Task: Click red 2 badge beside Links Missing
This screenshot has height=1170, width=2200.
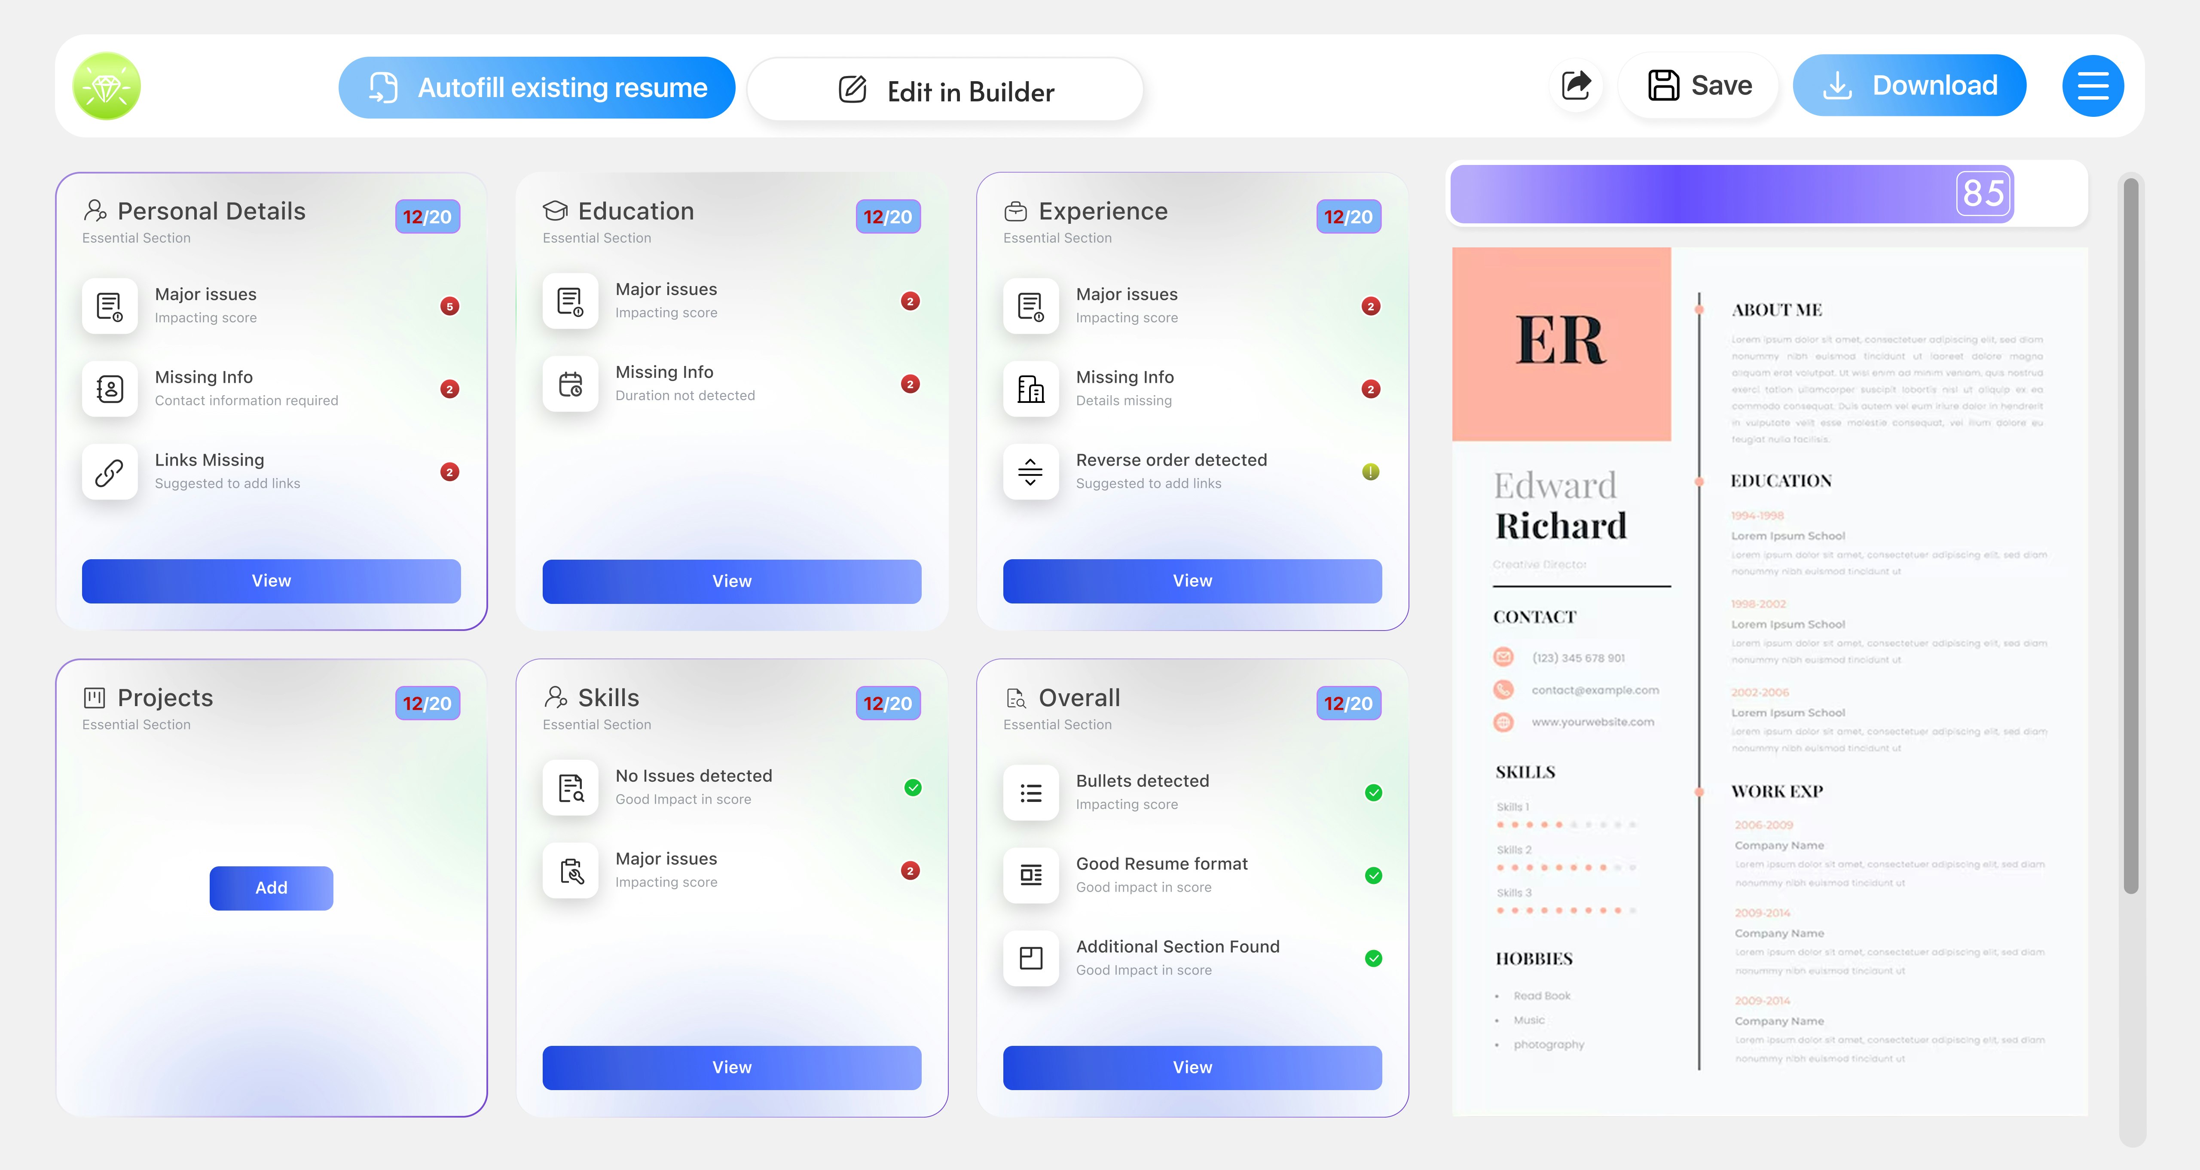Action: pyautogui.click(x=449, y=472)
